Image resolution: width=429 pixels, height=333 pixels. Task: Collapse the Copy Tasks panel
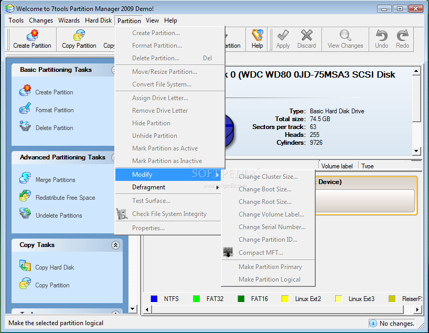[115, 245]
